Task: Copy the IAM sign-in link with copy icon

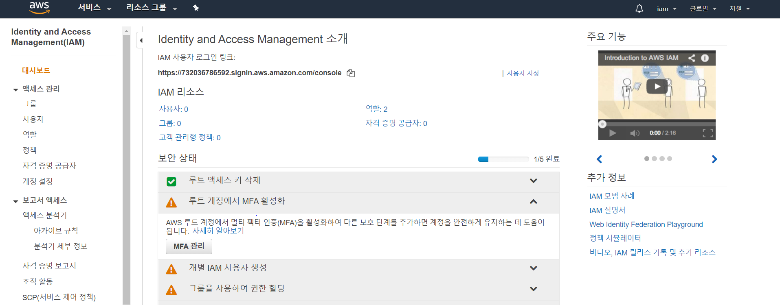Action: (351, 73)
